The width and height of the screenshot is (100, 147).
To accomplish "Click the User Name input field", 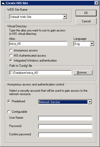I will 65,118.
